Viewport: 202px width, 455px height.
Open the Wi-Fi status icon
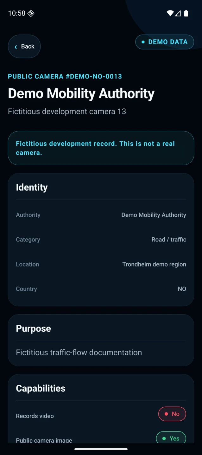click(x=170, y=13)
